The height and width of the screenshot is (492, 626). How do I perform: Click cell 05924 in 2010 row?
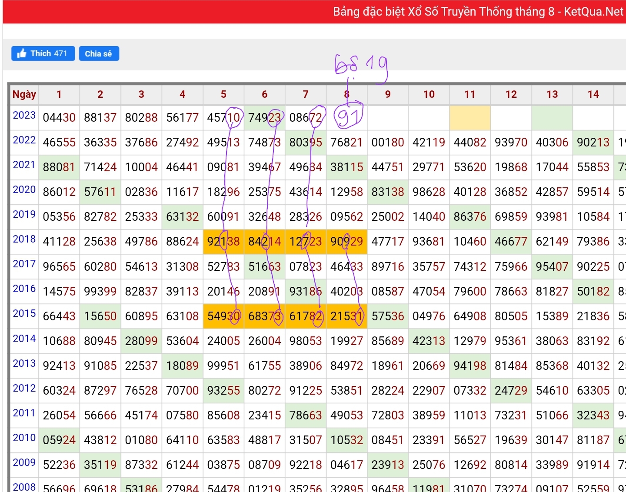click(59, 440)
